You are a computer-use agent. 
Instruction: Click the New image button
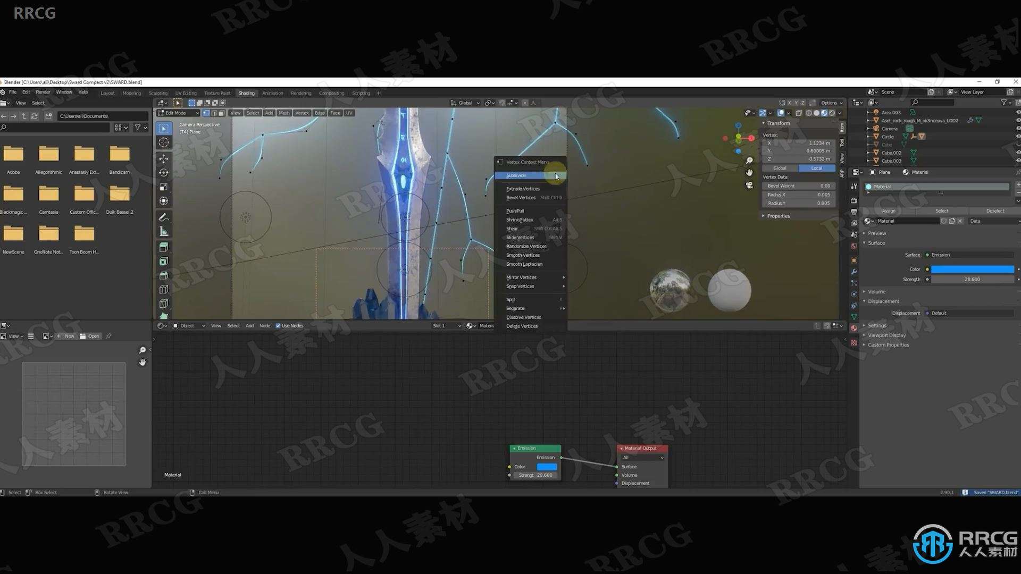[66, 336]
